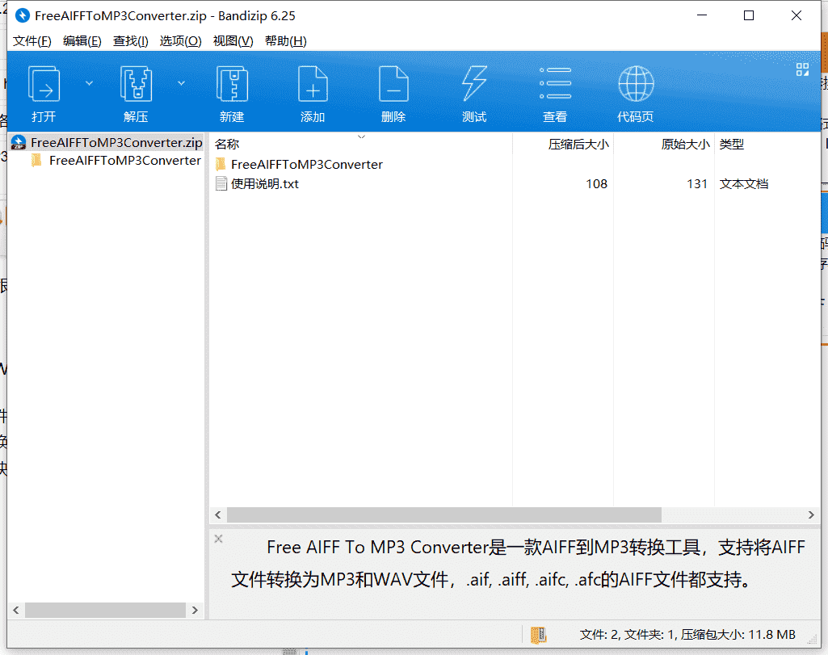Open the 帮助(H) menu
828x655 pixels.
coord(285,41)
